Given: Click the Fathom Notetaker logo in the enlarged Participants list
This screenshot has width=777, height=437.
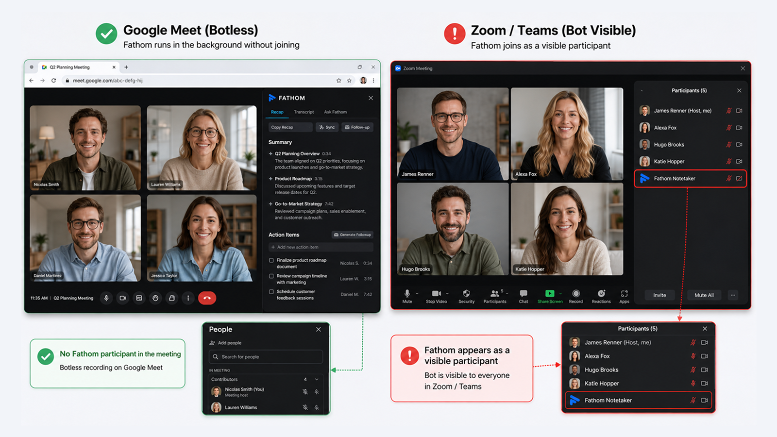Looking at the screenshot, I should click(574, 401).
